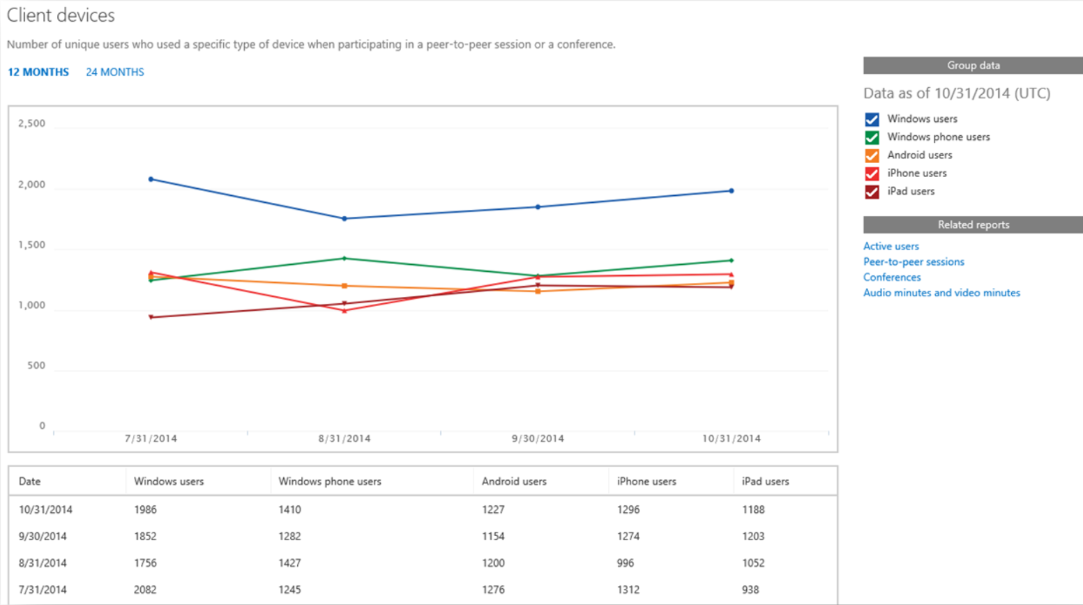
Task: Click the Related reports header
Action: [973, 224]
